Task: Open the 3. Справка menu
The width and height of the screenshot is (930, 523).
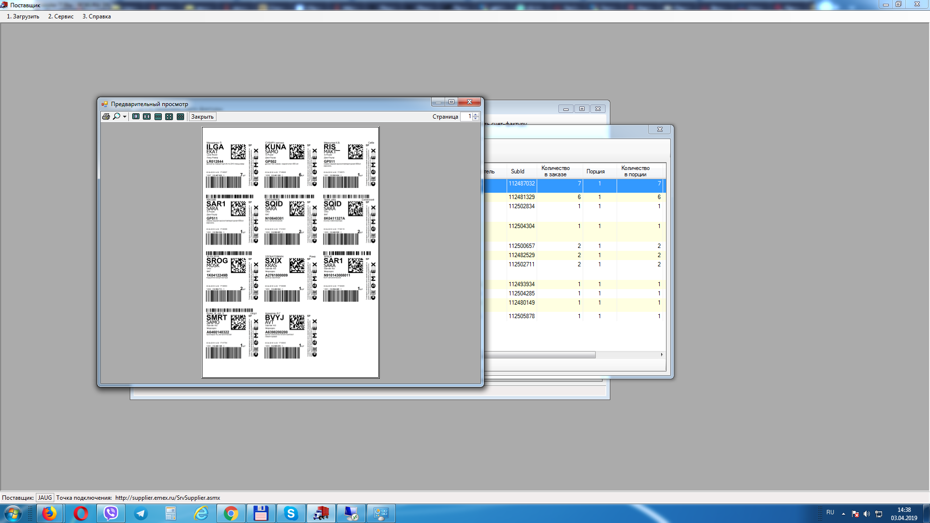Action: pos(96,16)
